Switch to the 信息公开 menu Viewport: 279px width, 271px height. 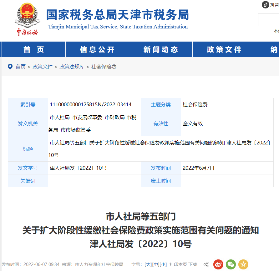(97, 49)
